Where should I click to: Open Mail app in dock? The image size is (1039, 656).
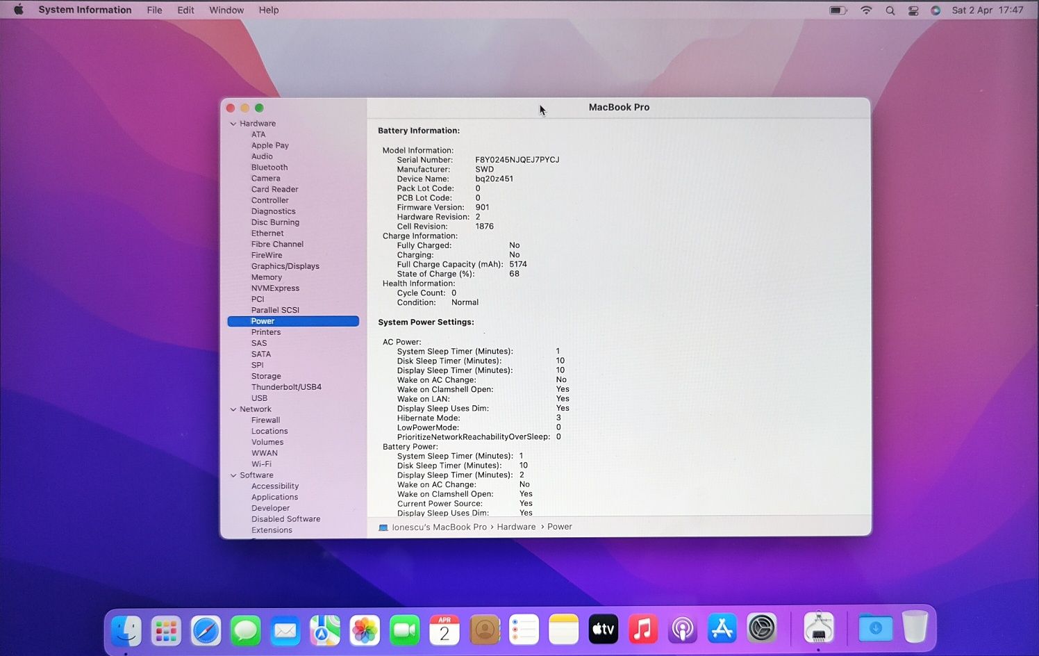pos(285,631)
